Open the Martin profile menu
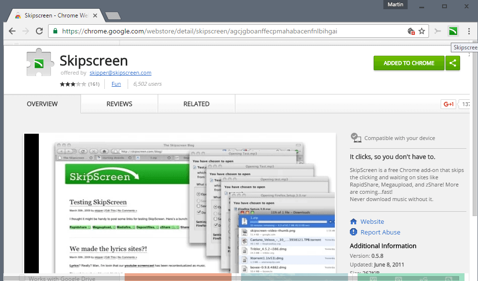The height and width of the screenshot is (281, 478). point(395,4)
